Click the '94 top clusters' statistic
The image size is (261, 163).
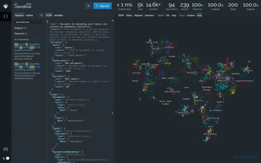pyautogui.click(x=171, y=6)
